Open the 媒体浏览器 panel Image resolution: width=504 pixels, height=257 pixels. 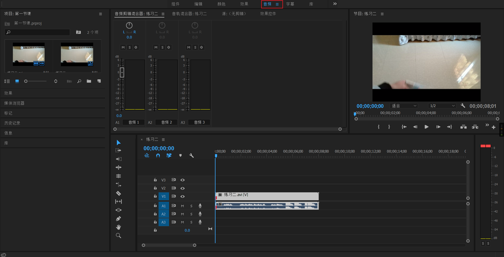click(14, 103)
